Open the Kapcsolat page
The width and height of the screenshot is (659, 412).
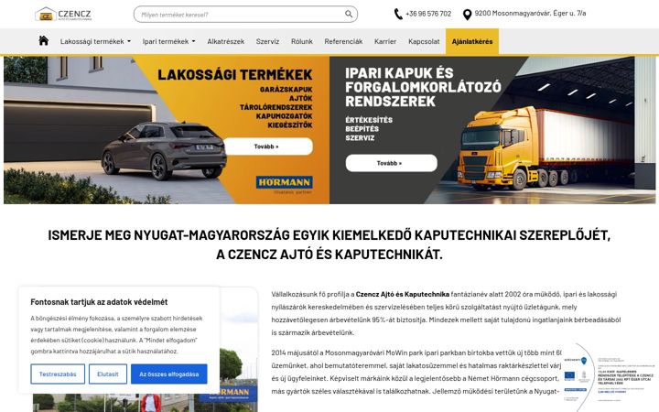tap(424, 41)
